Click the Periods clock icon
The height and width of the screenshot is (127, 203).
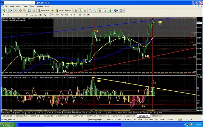(115, 10)
